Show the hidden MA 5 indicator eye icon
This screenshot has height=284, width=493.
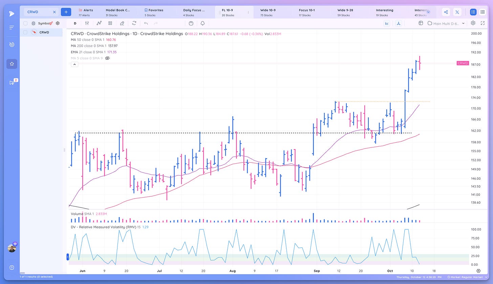click(107, 58)
